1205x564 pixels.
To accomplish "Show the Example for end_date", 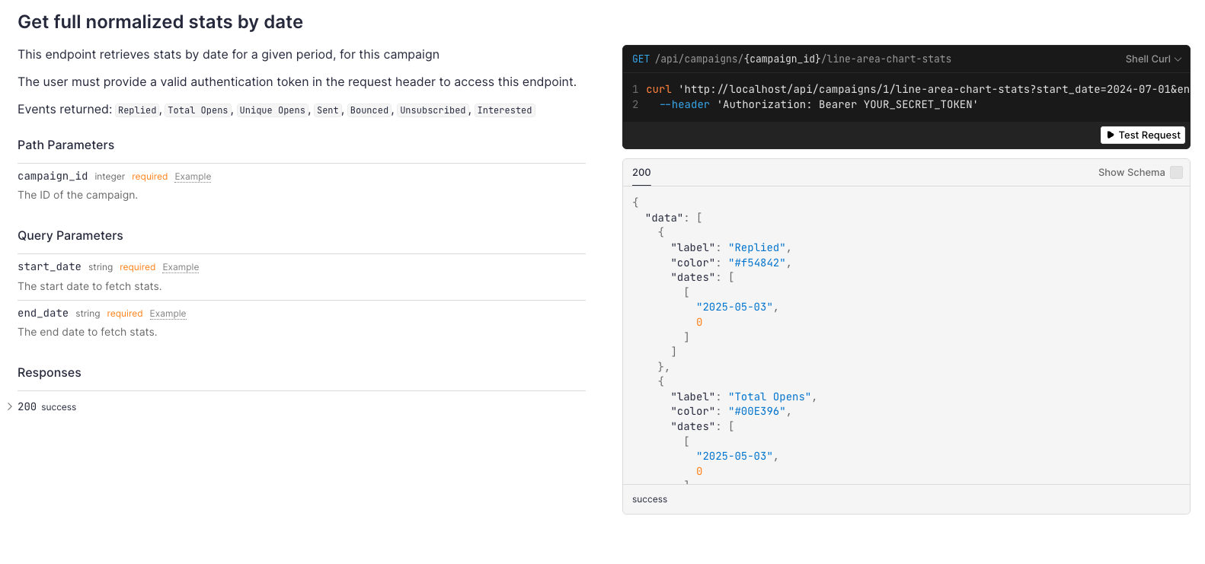I will pos(168,314).
